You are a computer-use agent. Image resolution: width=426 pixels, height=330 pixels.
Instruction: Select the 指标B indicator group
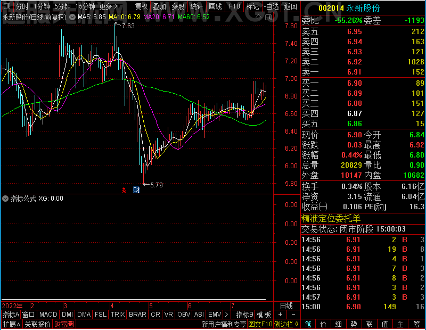coord(245,315)
